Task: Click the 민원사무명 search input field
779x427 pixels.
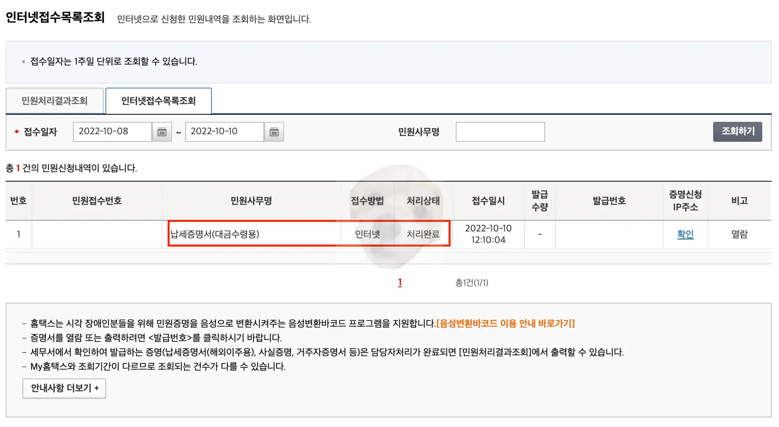Action: coord(500,132)
